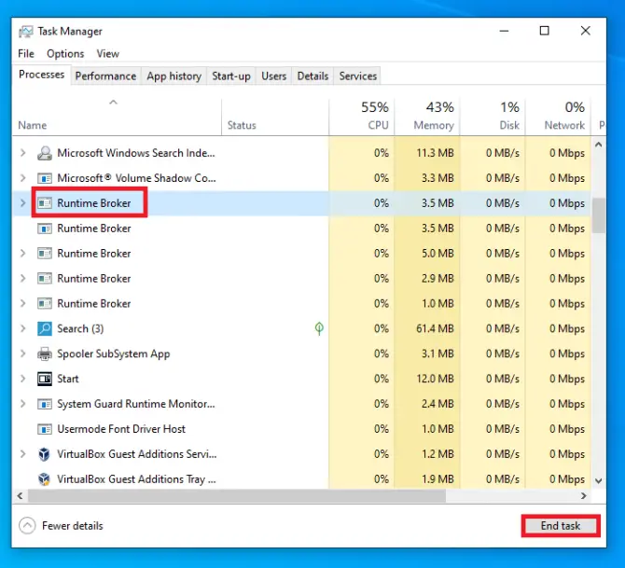Switch to the Performance tab
Viewport: 625px width, 568px height.
[105, 76]
